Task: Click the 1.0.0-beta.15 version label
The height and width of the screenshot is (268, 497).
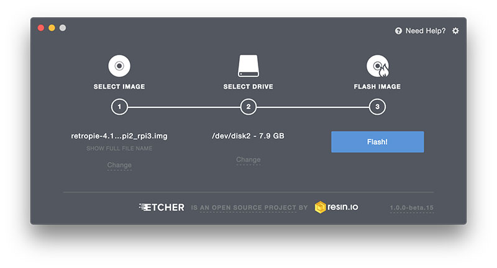Action: [x=411, y=208]
